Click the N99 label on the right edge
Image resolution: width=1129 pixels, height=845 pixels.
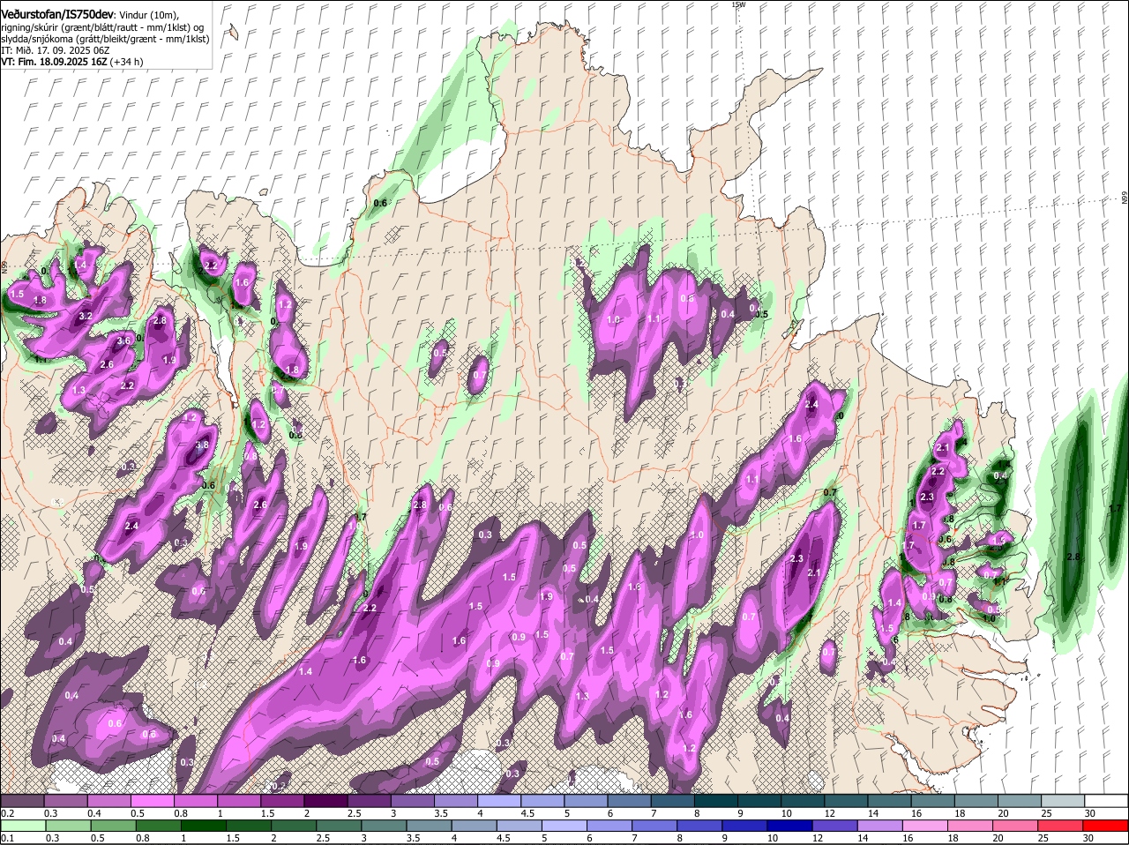tap(1125, 199)
